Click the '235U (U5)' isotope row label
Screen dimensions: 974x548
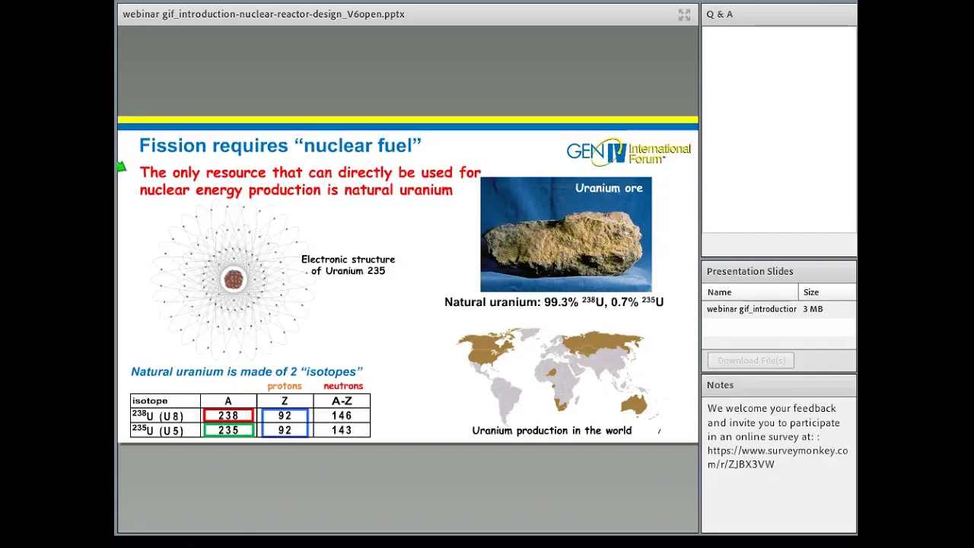pos(158,430)
